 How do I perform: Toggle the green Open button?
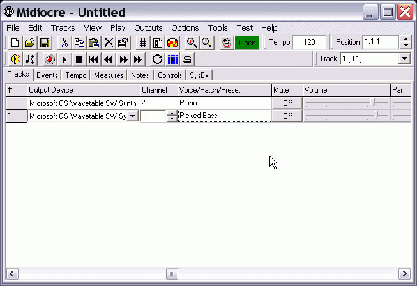247,43
